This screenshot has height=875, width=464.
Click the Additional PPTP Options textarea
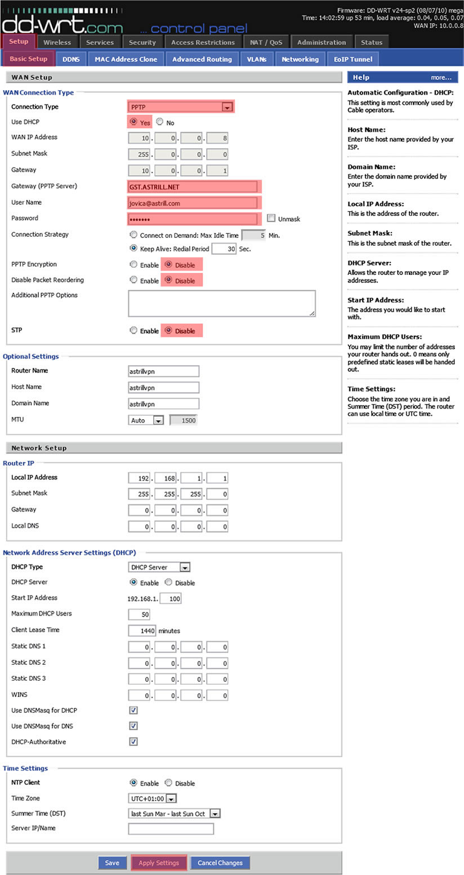tap(222, 303)
